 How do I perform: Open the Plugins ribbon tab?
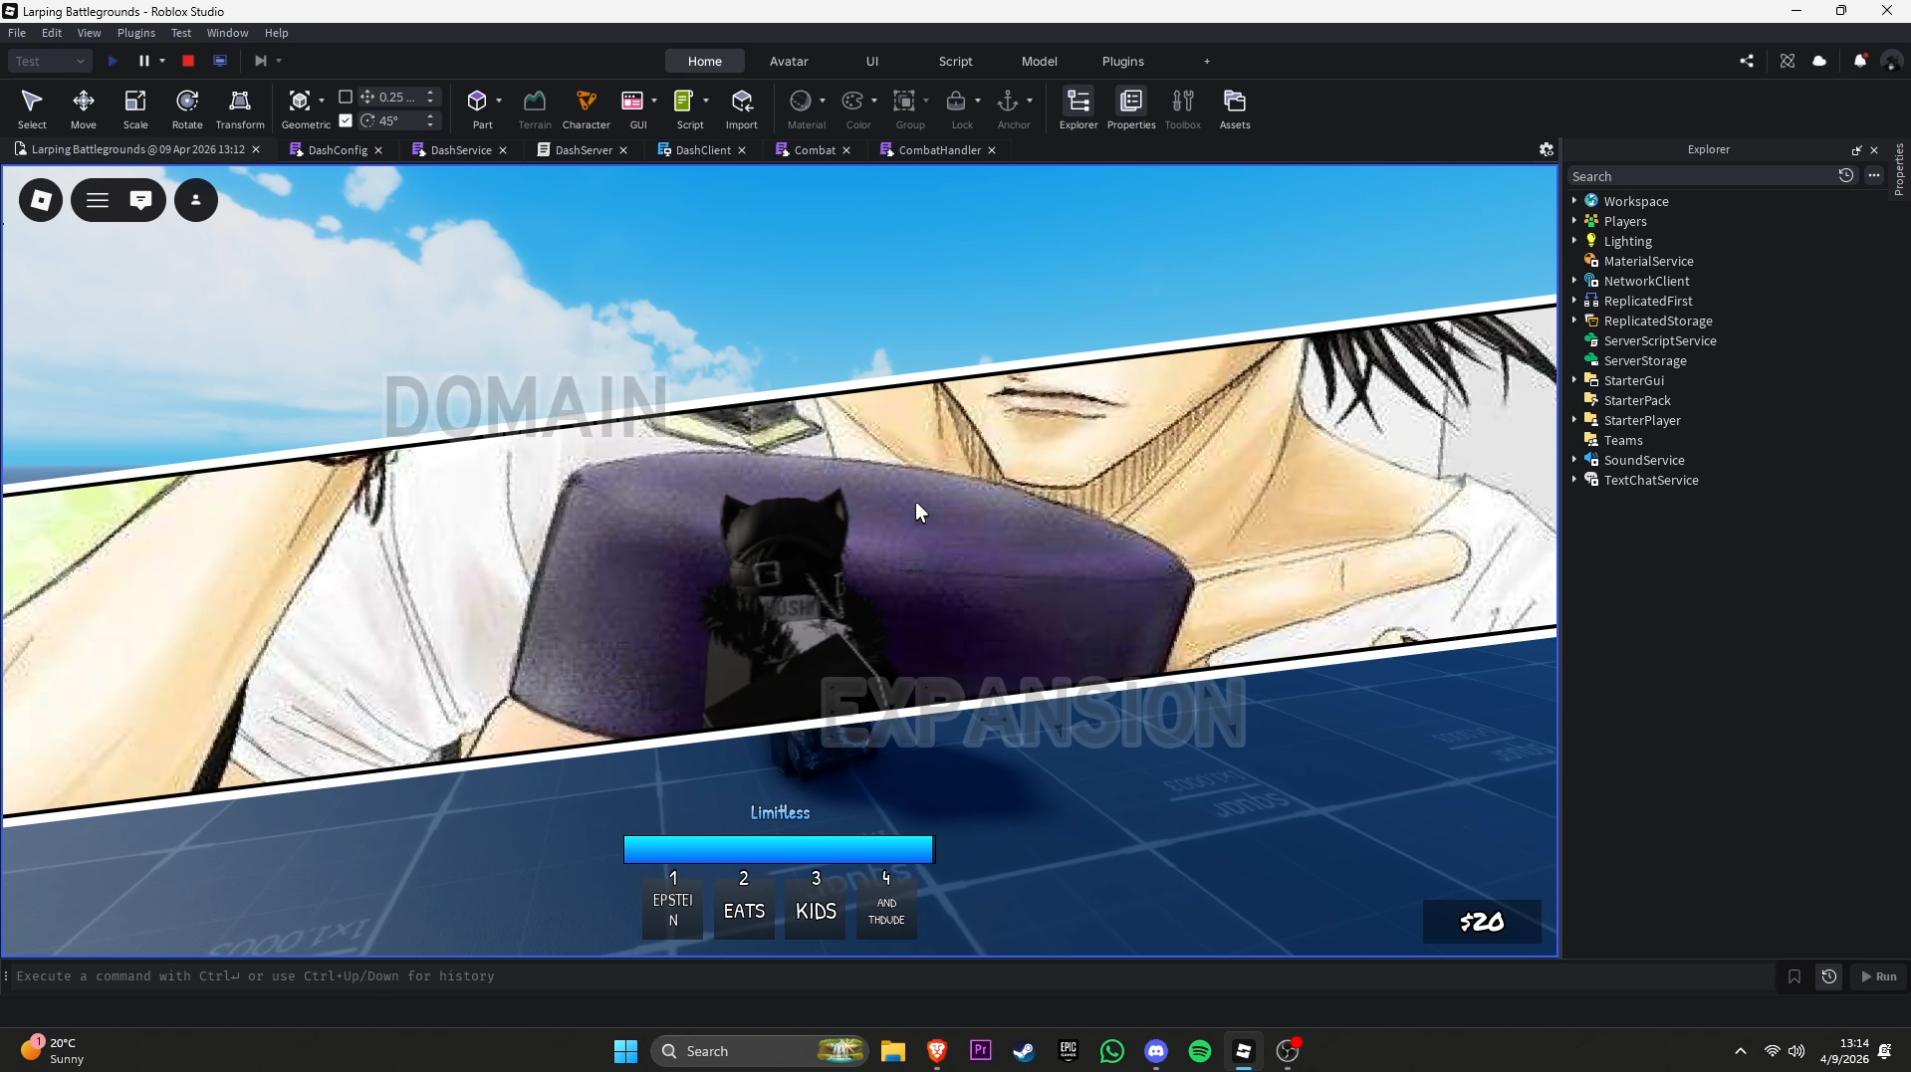pos(1122,61)
